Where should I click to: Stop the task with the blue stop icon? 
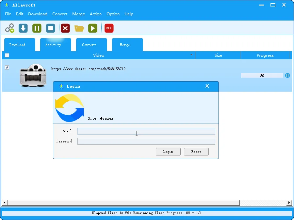pyautogui.click(x=51, y=28)
